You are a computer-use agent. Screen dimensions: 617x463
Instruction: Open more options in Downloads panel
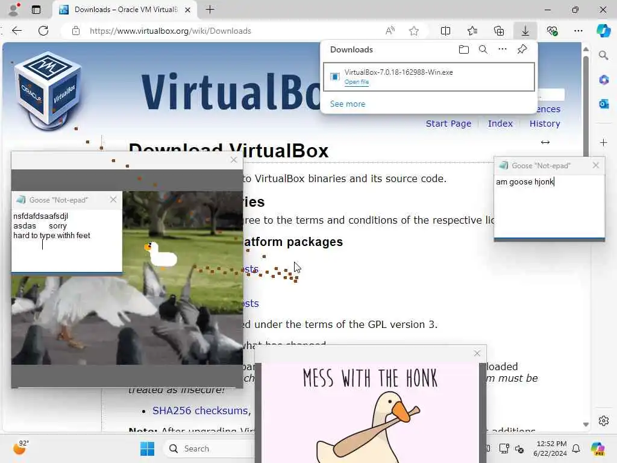(x=503, y=49)
